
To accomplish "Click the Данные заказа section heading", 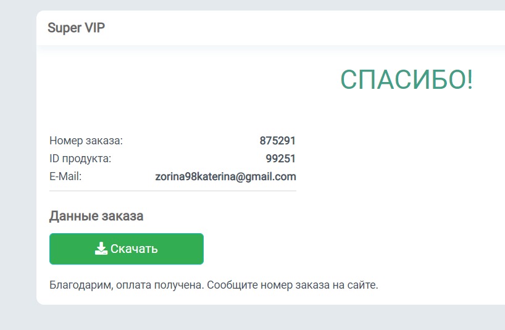I will [96, 216].
